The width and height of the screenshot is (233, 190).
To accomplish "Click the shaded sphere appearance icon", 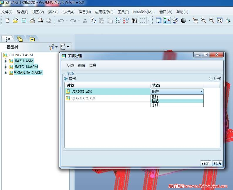I will pyautogui.click(x=183, y=21).
